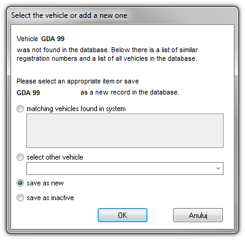This screenshot has height=240, width=245.
Task: Expand the other vehicle dropdown arrow
Action: point(218,169)
